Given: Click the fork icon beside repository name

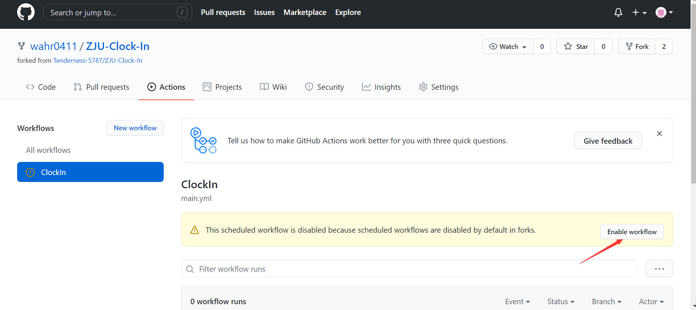Looking at the screenshot, I should [x=22, y=46].
